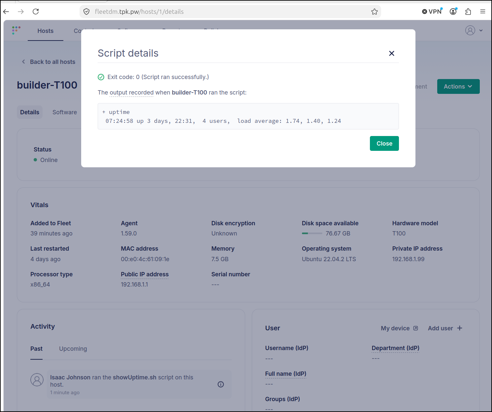Viewport: 492px width, 412px height.
Task: Click the underlined 'output recorded' text
Action: 132,93
